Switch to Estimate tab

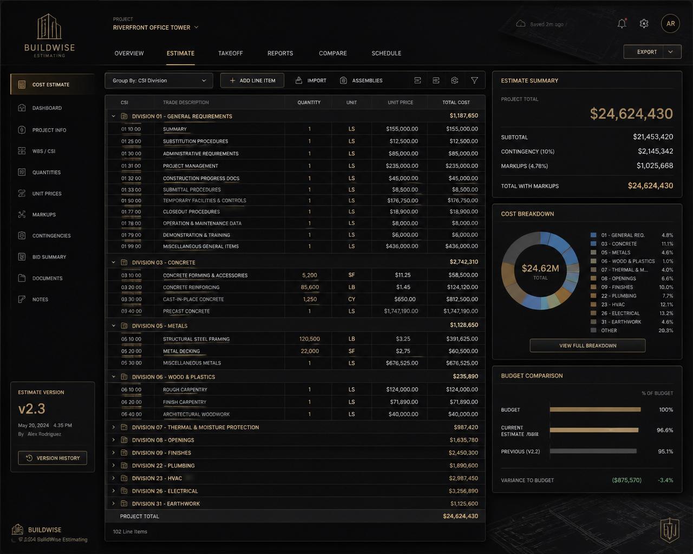[180, 53]
